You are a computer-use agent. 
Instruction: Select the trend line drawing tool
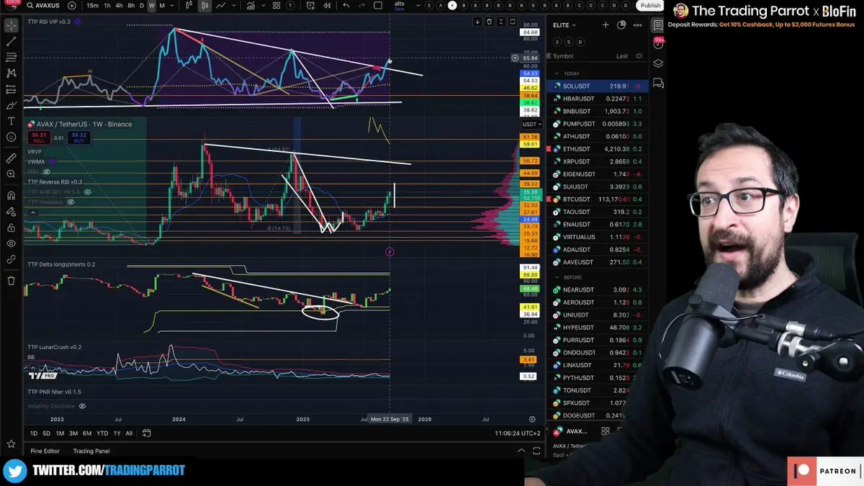pyautogui.click(x=12, y=41)
